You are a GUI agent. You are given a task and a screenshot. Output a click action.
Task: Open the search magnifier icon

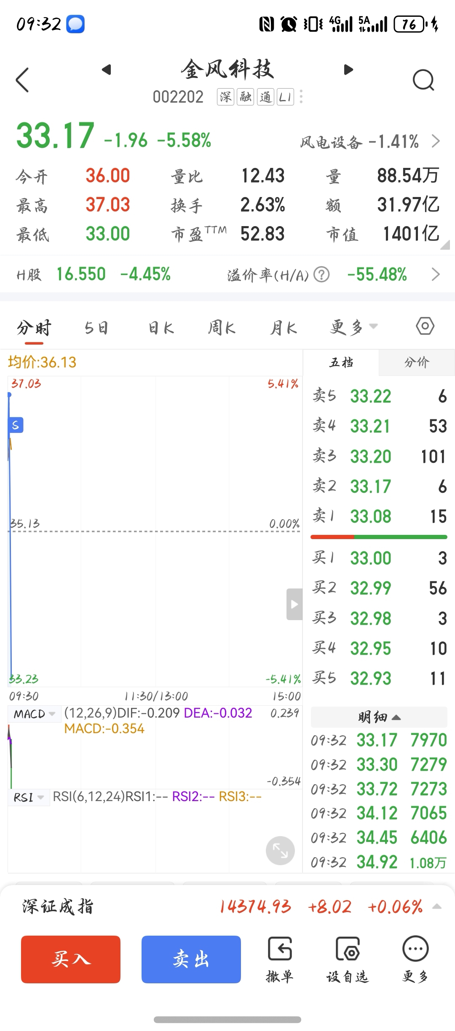pos(423,80)
